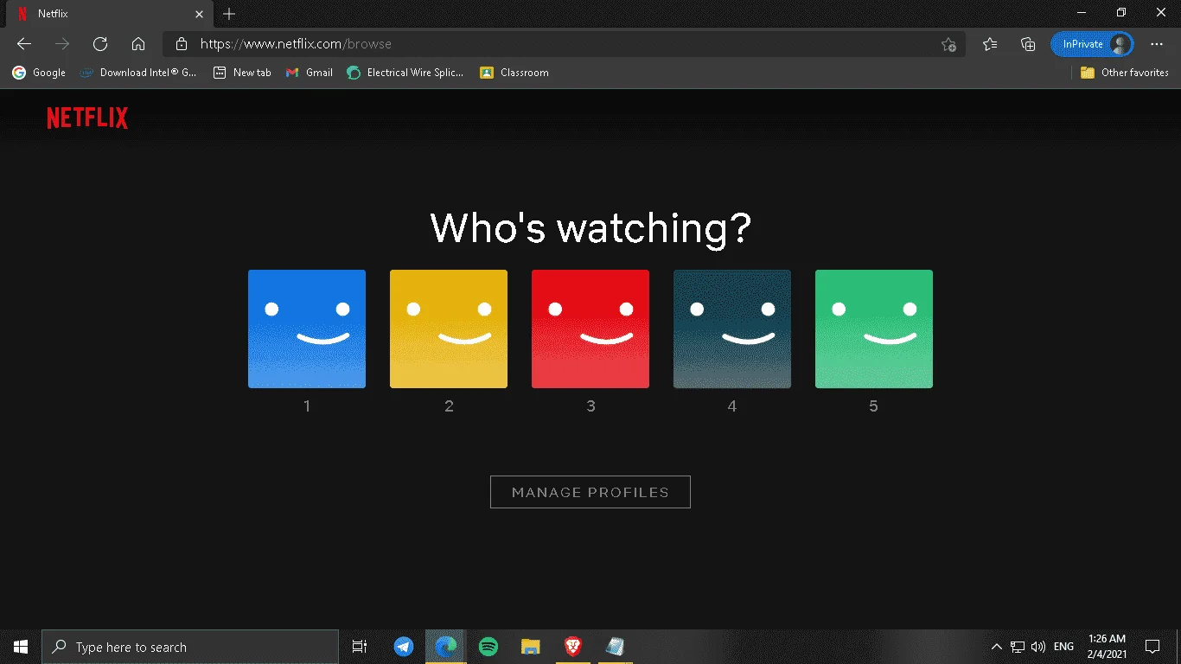The height and width of the screenshot is (664, 1181).
Task: Select the green profile avatar named 5
Action: click(874, 329)
